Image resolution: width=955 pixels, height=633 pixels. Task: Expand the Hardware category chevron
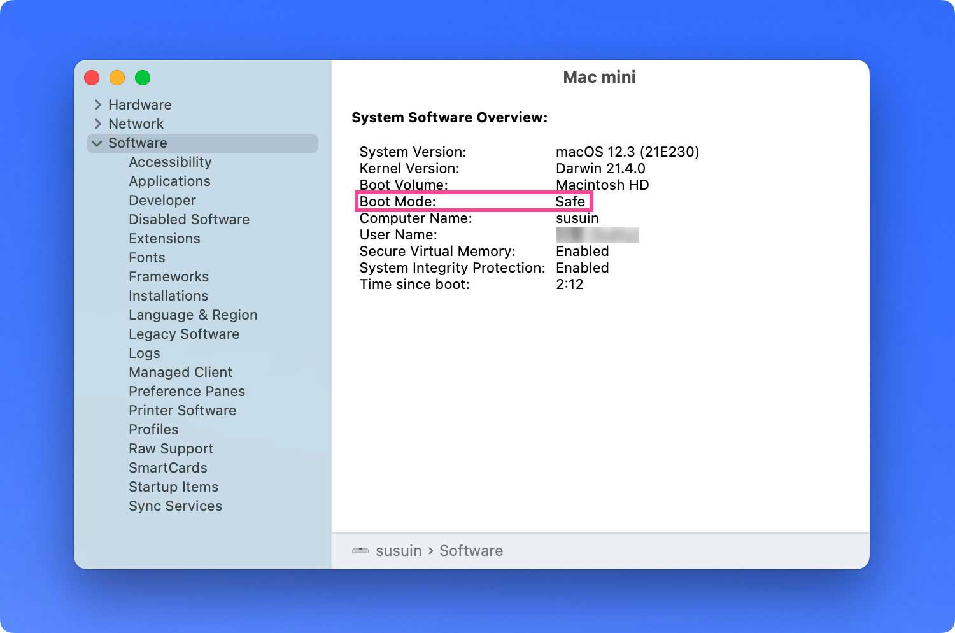point(97,104)
